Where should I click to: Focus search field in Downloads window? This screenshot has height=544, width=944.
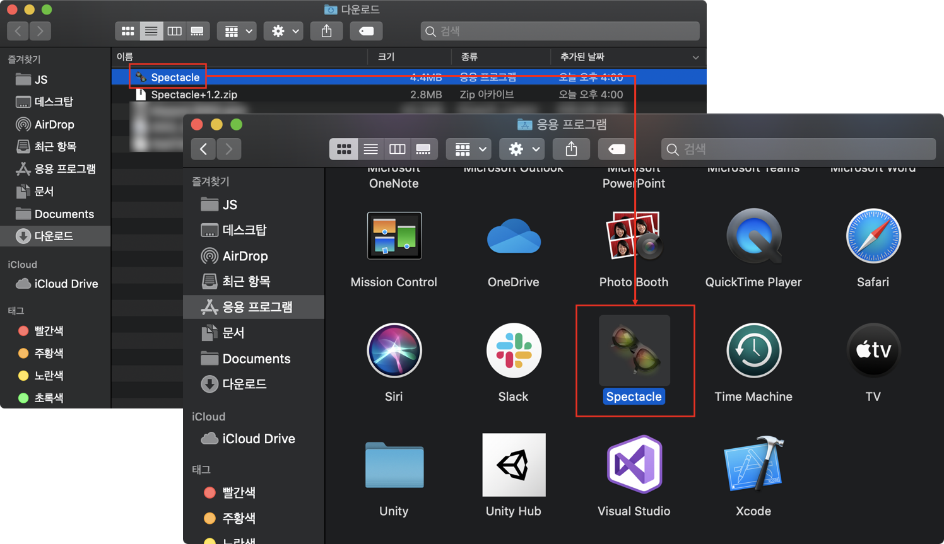point(560,31)
